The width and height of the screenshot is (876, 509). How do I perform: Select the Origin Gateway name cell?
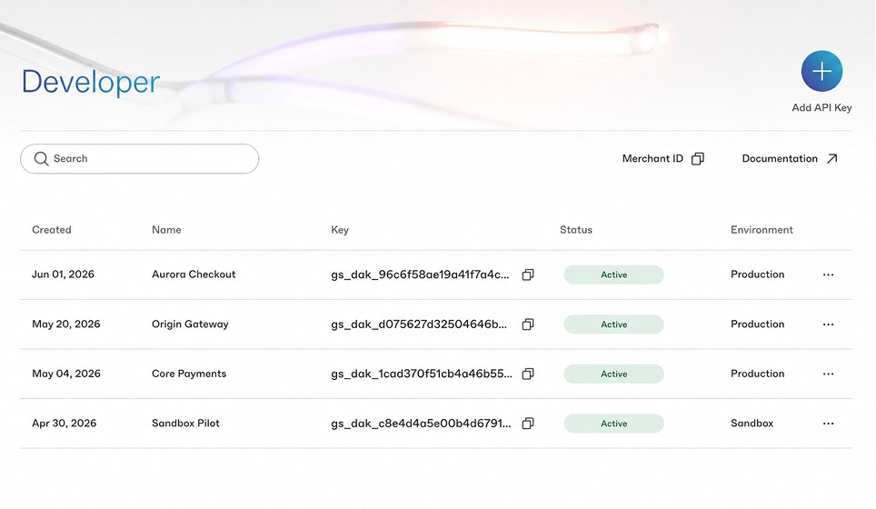coord(190,324)
